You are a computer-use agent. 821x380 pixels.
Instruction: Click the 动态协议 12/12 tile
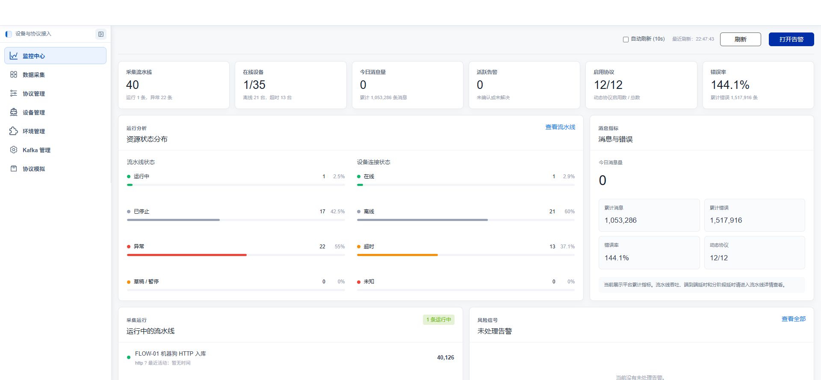pos(755,253)
